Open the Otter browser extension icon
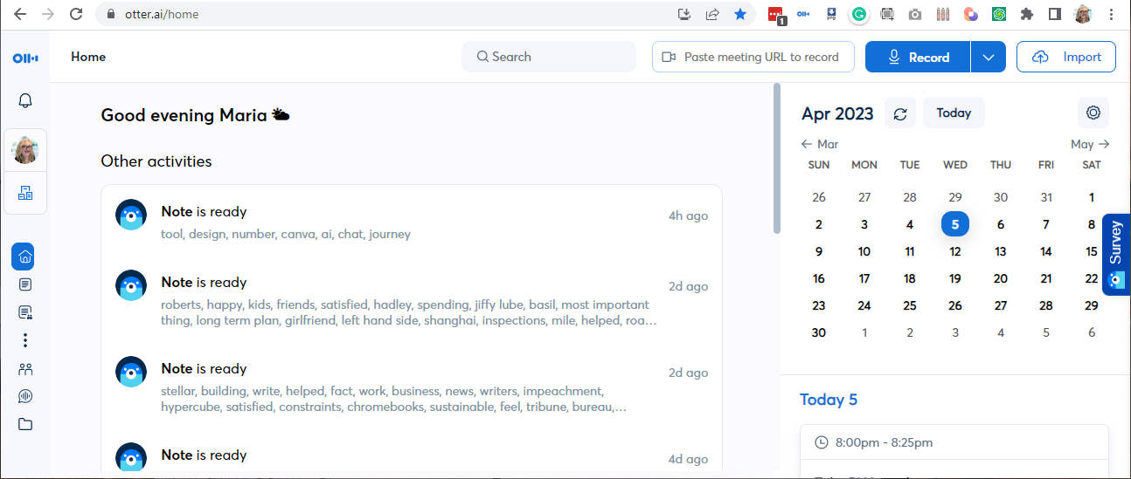 point(803,14)
